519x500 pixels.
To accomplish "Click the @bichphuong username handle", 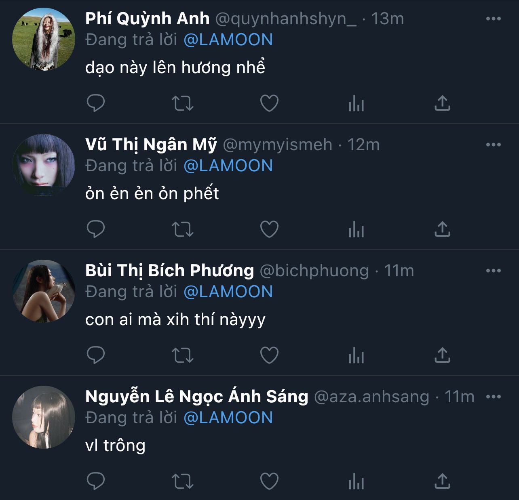I will (x=314, y=271).
